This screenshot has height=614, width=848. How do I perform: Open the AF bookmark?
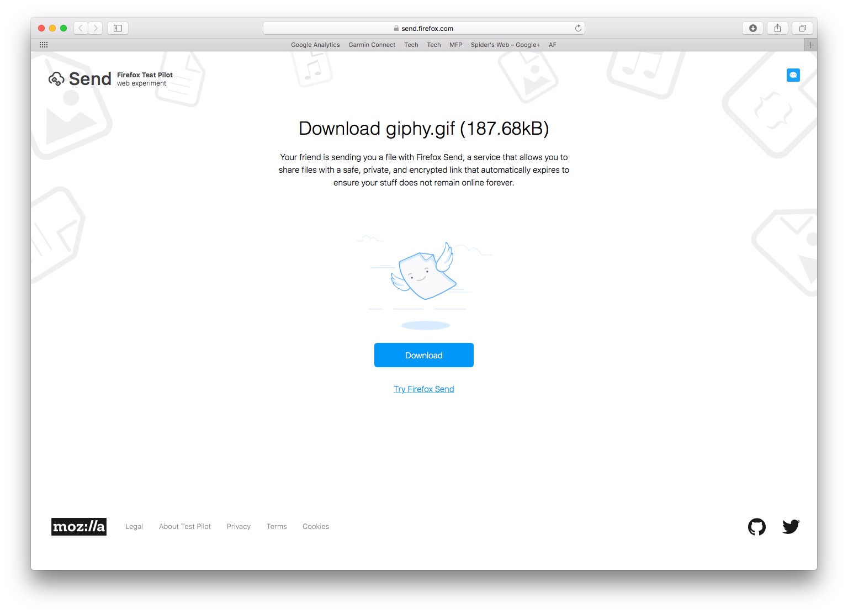(x=552, y=45)
